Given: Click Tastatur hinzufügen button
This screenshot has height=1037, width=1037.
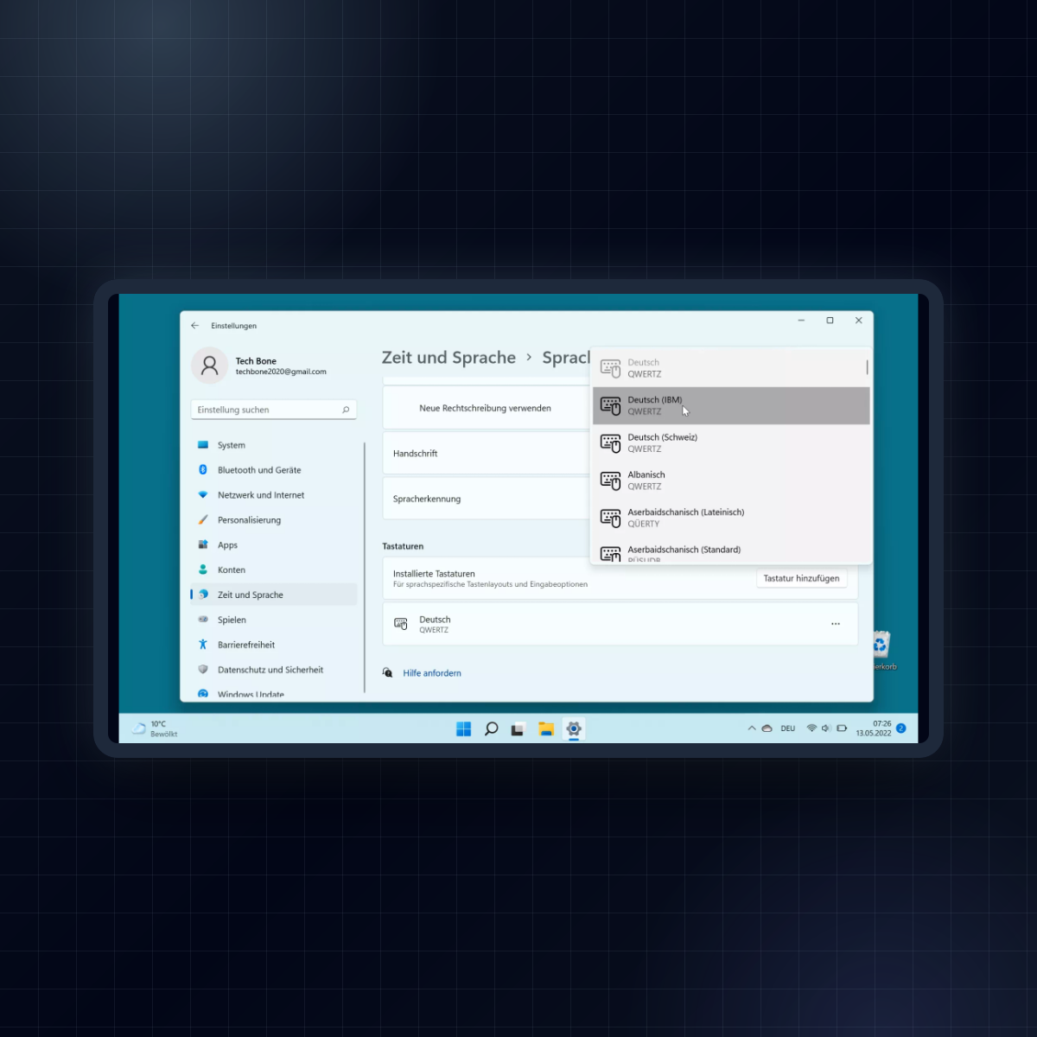Looking at the screenshot, I should point(801,578).
